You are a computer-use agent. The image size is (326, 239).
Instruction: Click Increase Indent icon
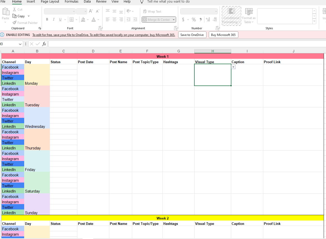tap(135, 20)
